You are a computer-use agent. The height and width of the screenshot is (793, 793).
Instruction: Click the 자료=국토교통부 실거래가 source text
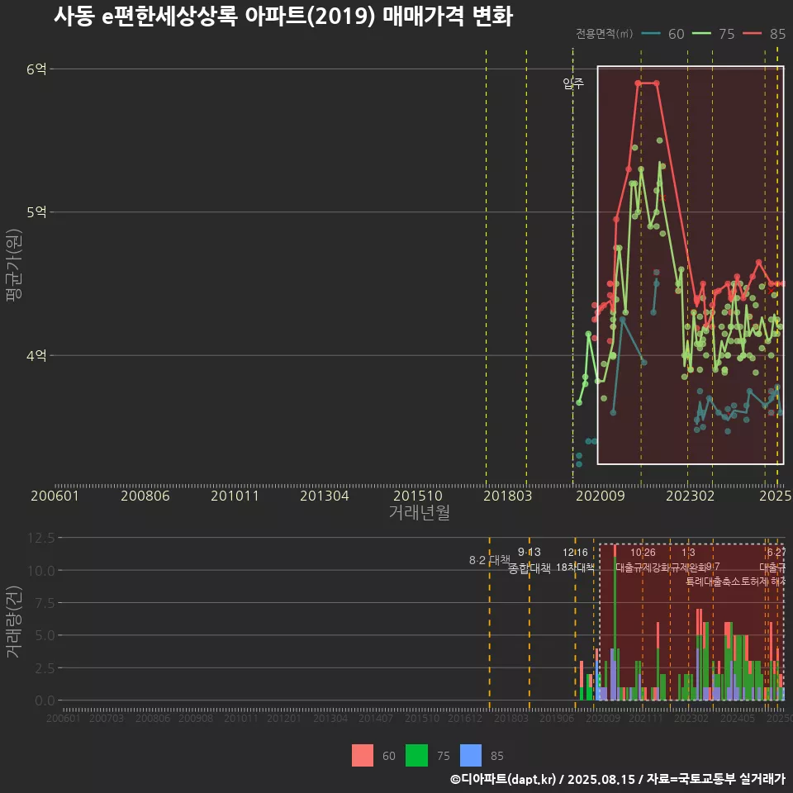point(715,779)
